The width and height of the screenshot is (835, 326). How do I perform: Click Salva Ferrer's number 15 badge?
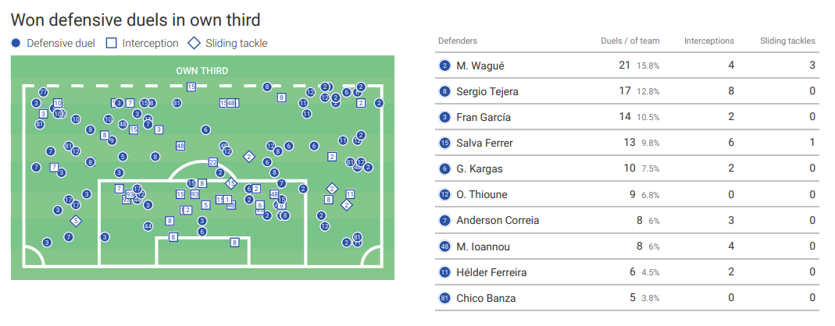click(x=444, y=143)
